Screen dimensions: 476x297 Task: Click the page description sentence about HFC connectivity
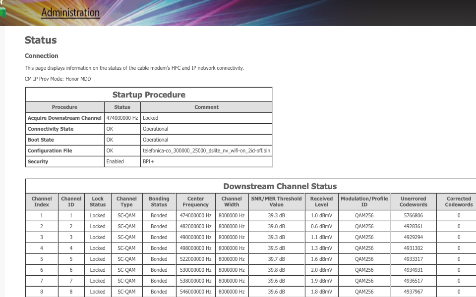click(x=134, y=68)
